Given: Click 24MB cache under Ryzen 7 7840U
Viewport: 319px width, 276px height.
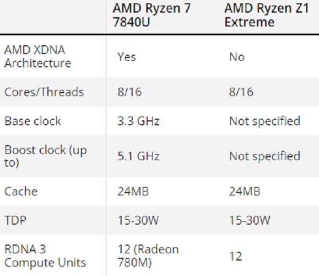Looking at the screenshot, I should 133,192.
